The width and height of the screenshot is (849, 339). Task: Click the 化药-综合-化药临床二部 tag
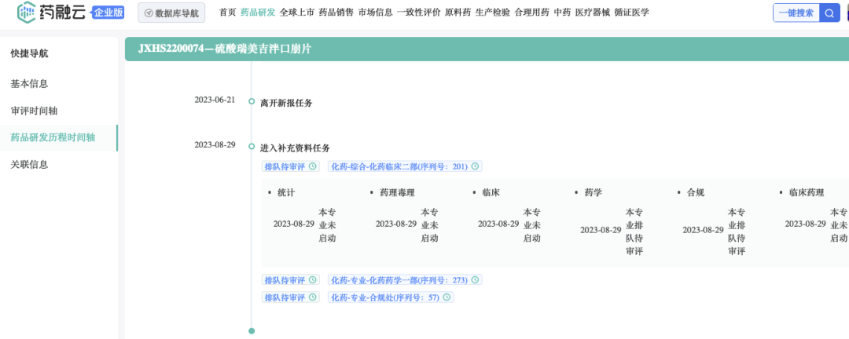pyautogui.click(x=398, y=166)
